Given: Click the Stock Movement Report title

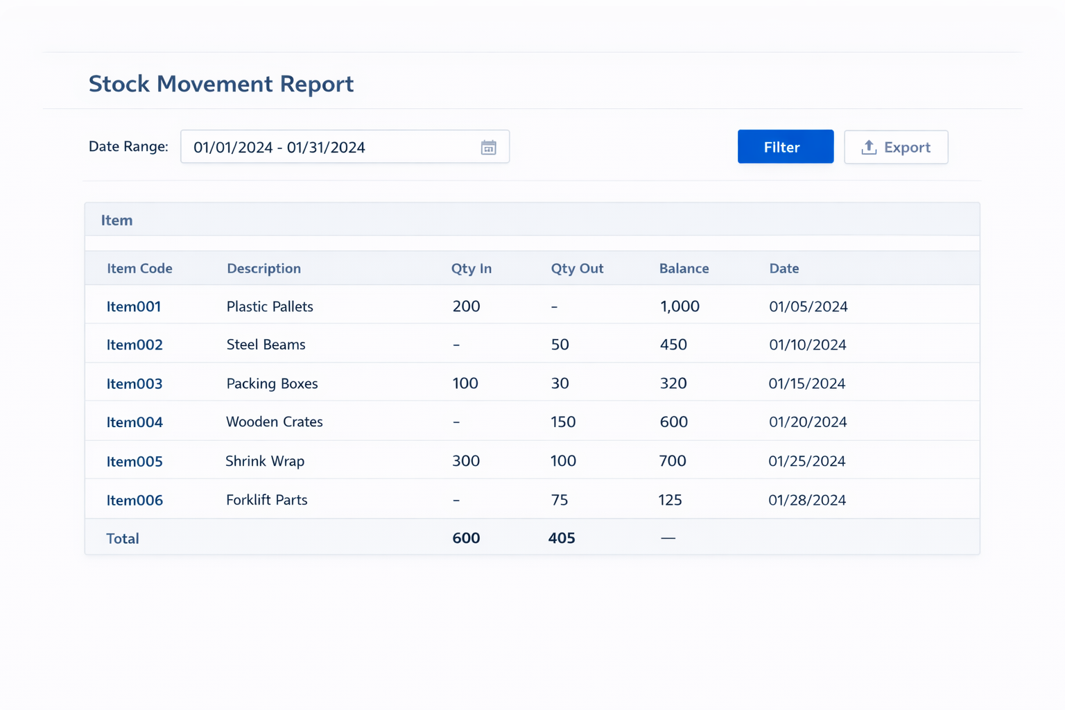Looking at the screenshot, I should coord(221,83).
